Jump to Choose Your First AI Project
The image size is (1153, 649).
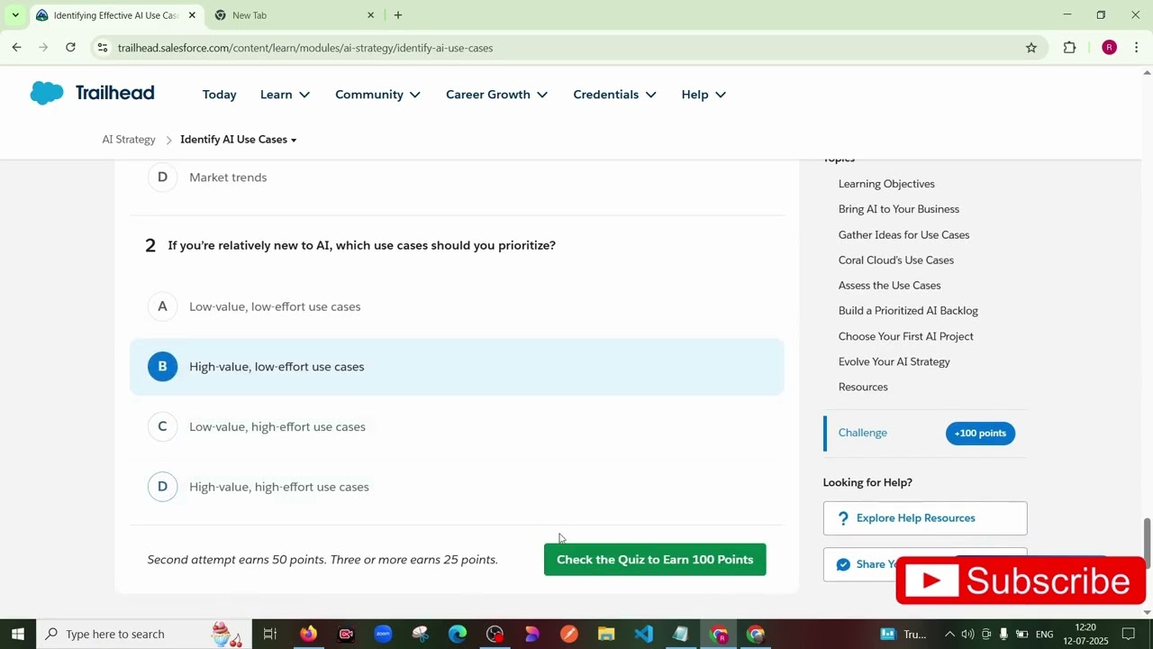coord(905,336)
